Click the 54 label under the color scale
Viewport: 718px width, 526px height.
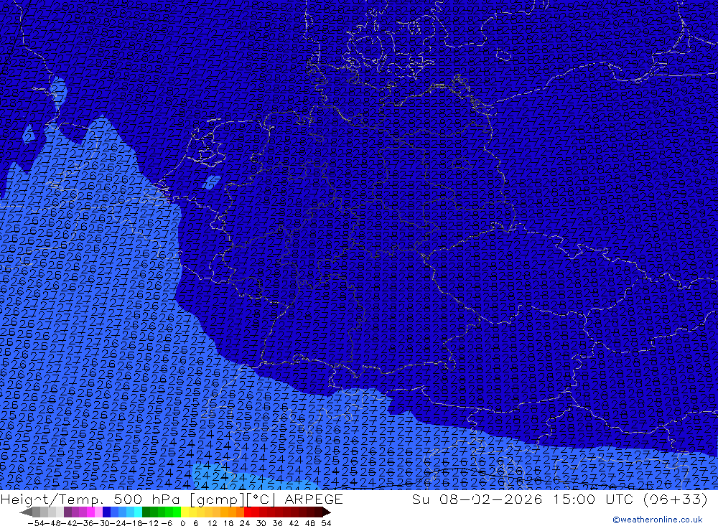[327, 523]
